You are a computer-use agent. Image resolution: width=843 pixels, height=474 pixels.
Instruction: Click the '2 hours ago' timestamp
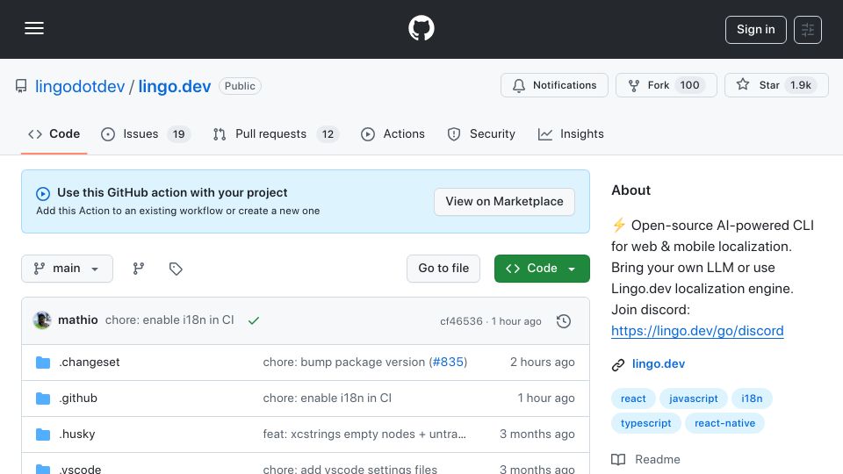[x=542, y=363]
